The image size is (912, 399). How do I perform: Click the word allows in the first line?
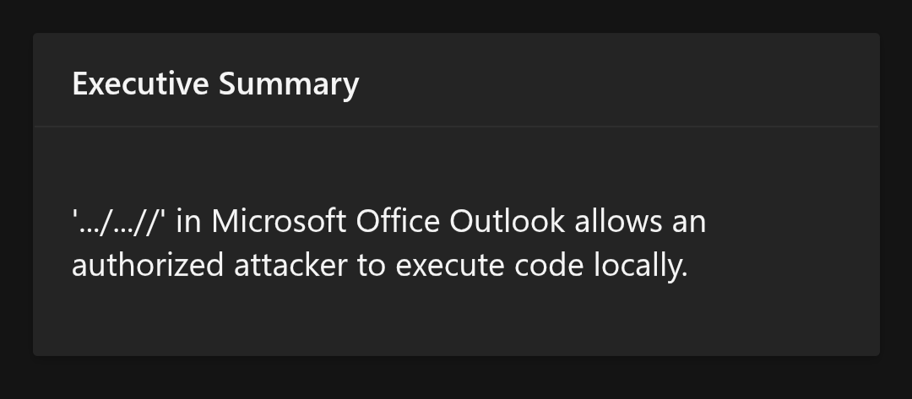point(617,221)
